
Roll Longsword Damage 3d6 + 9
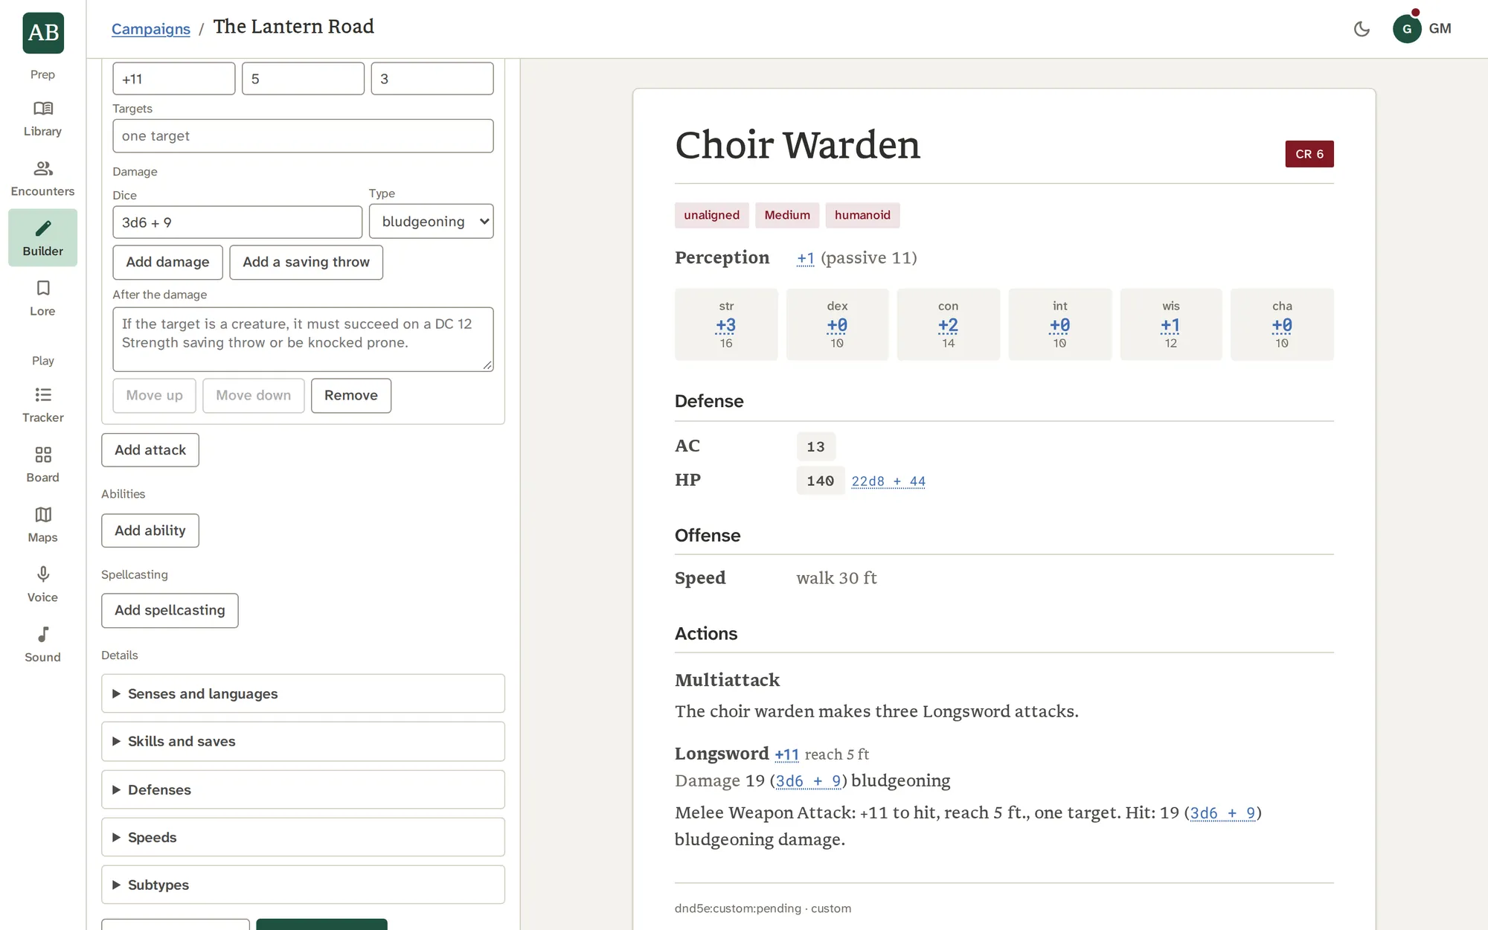point(808,781)
